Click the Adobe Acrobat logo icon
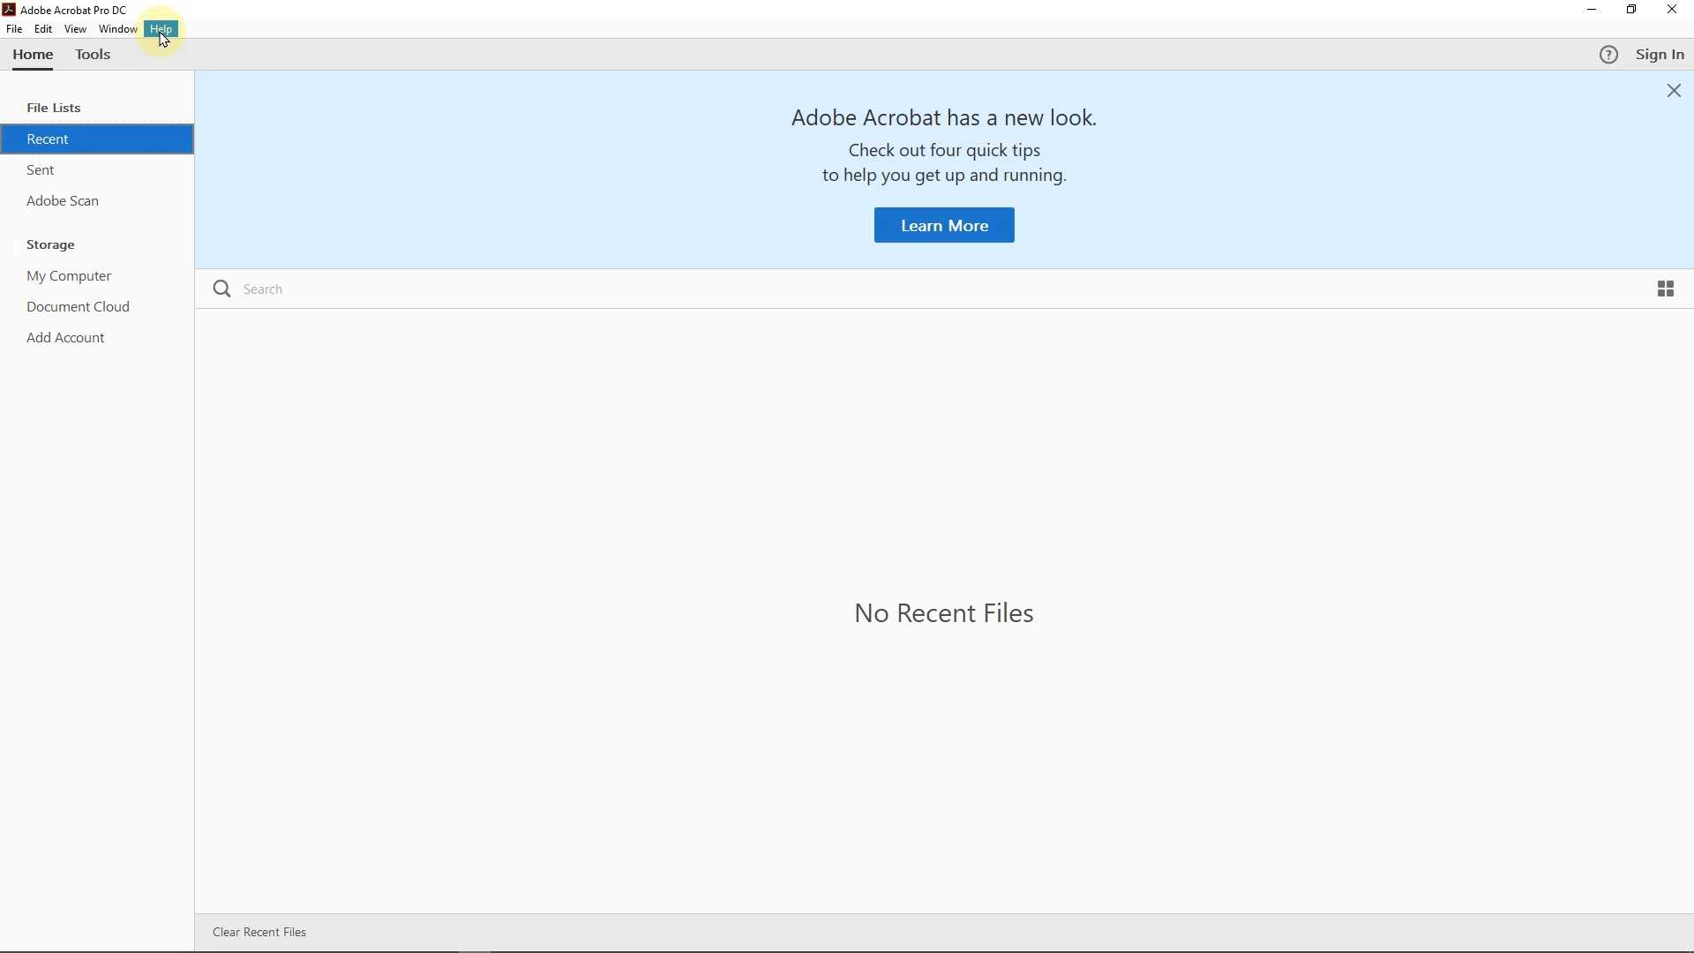 click(9, 10)
